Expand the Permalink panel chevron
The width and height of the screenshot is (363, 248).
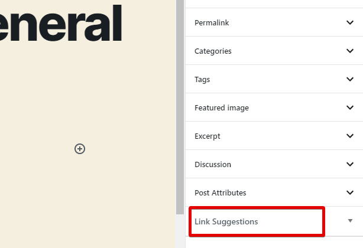coord(350,22)
